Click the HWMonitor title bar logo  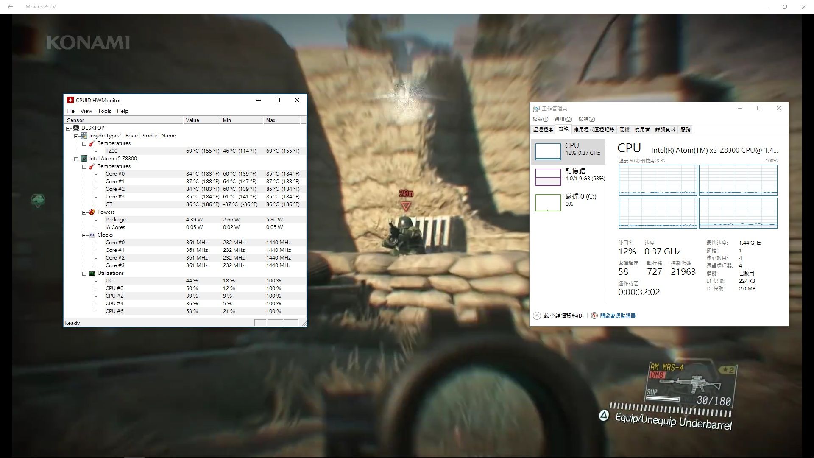[x=70, y=100]
